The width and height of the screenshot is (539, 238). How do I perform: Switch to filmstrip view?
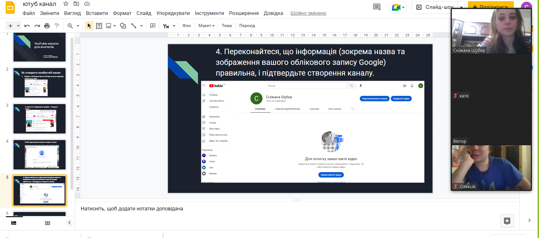point(14,223)
